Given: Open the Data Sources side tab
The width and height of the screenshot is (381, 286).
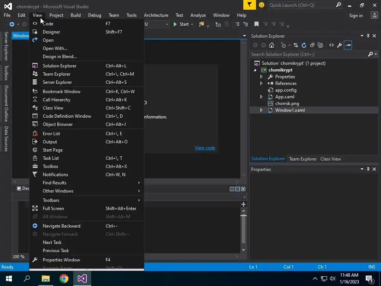Looking at the screenshot, I should pyautogui.click(x=6, y=139).
